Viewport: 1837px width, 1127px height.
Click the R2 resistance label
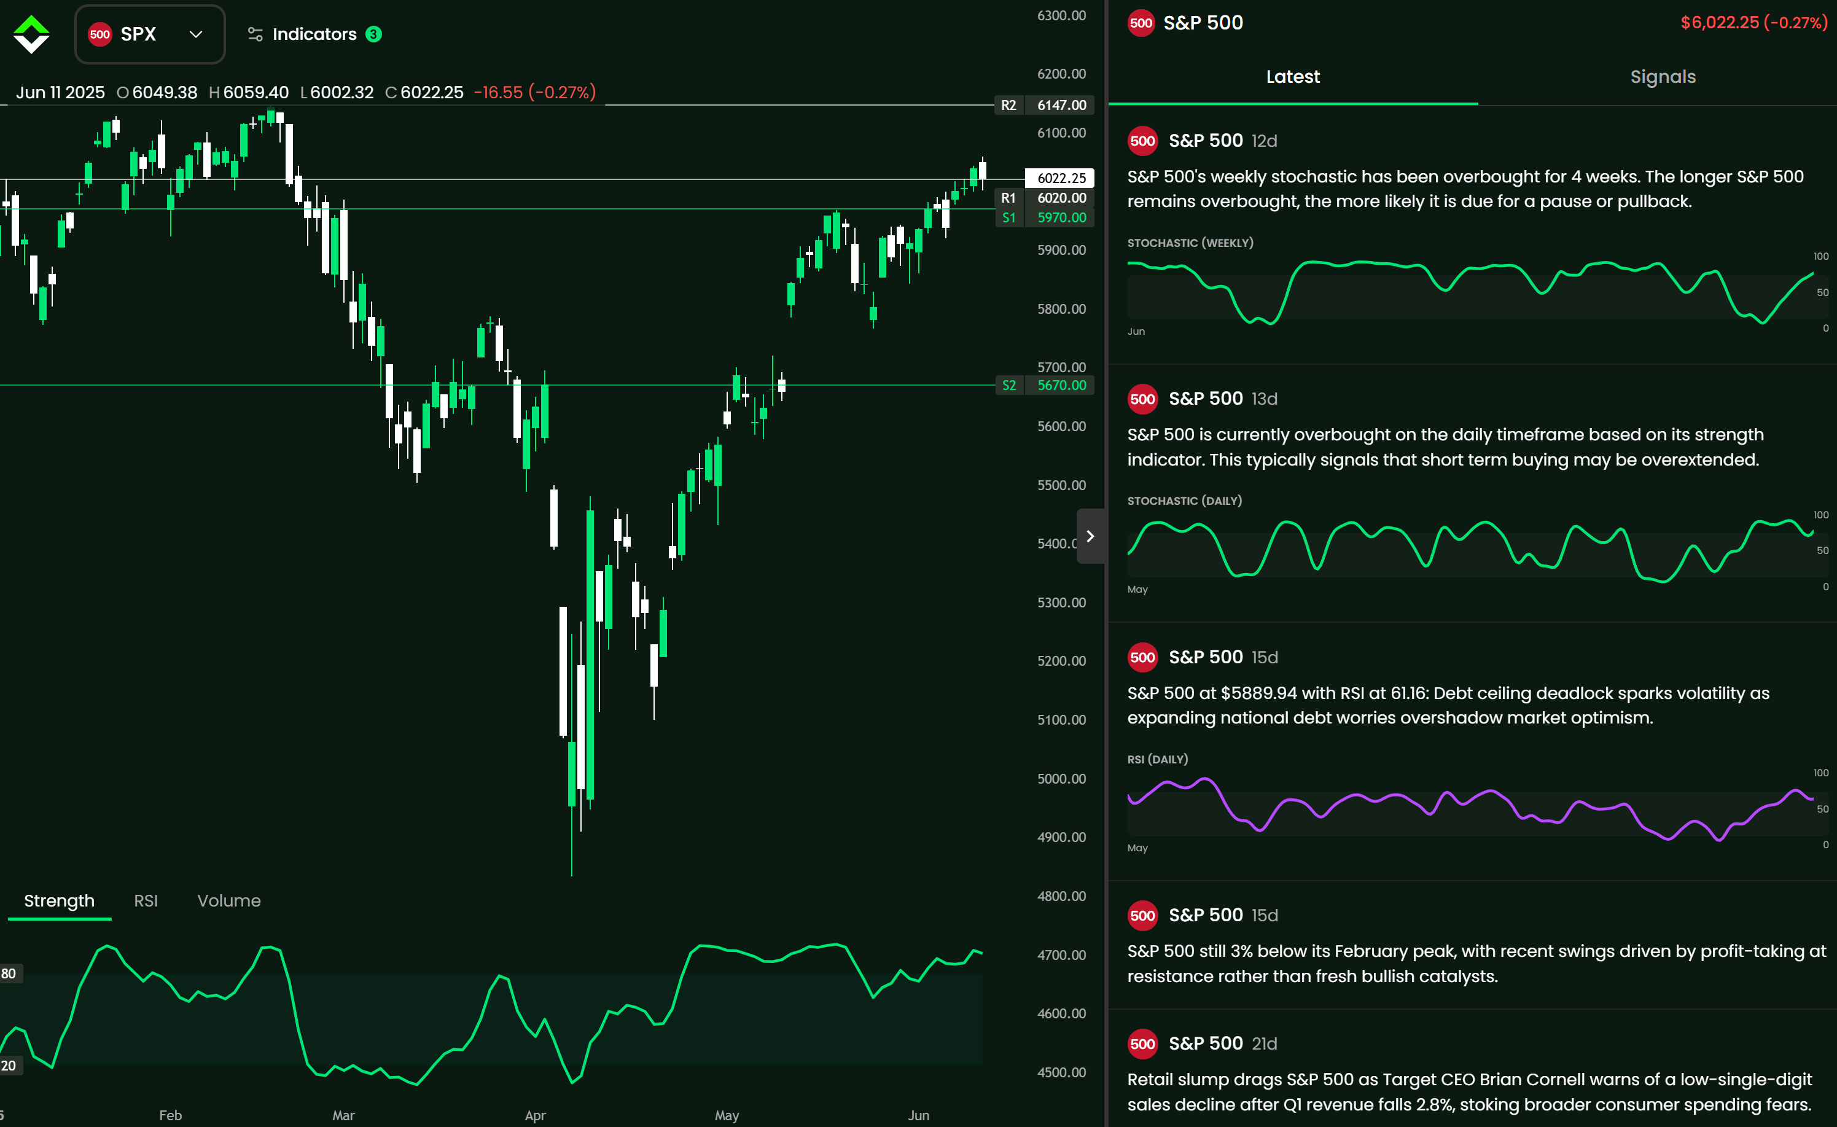tap(1008, 105)
